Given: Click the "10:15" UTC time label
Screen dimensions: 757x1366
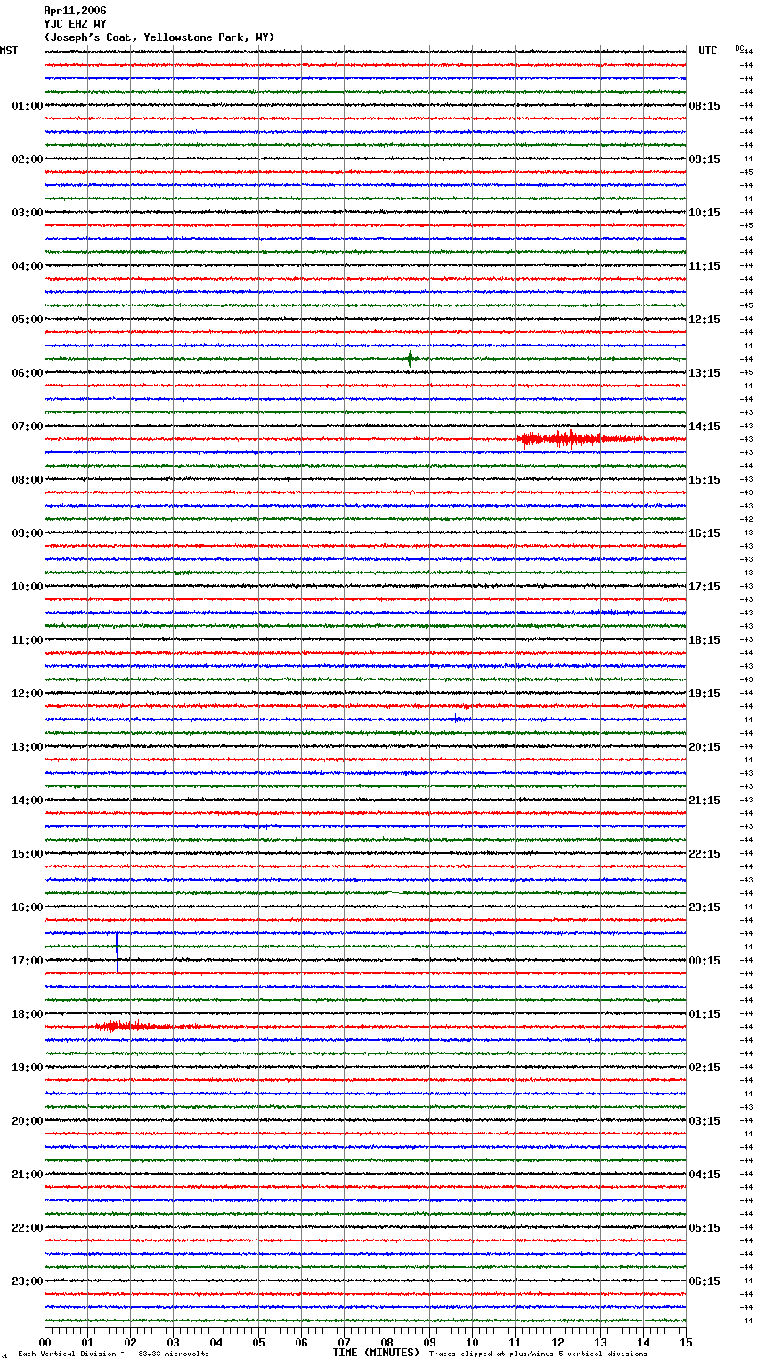Looking at the screenshot, I should click(x=704, y=213).
